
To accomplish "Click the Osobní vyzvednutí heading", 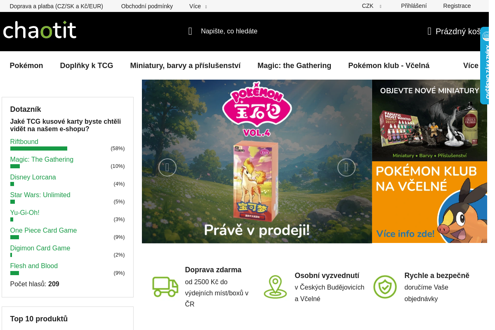I will pos(327,276).
